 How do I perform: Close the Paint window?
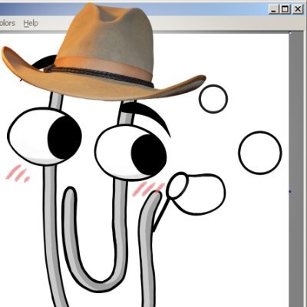(x=297, y=9)
